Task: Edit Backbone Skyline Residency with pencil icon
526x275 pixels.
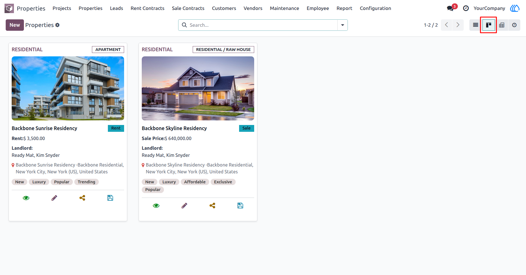Action: tap(184, 206)
